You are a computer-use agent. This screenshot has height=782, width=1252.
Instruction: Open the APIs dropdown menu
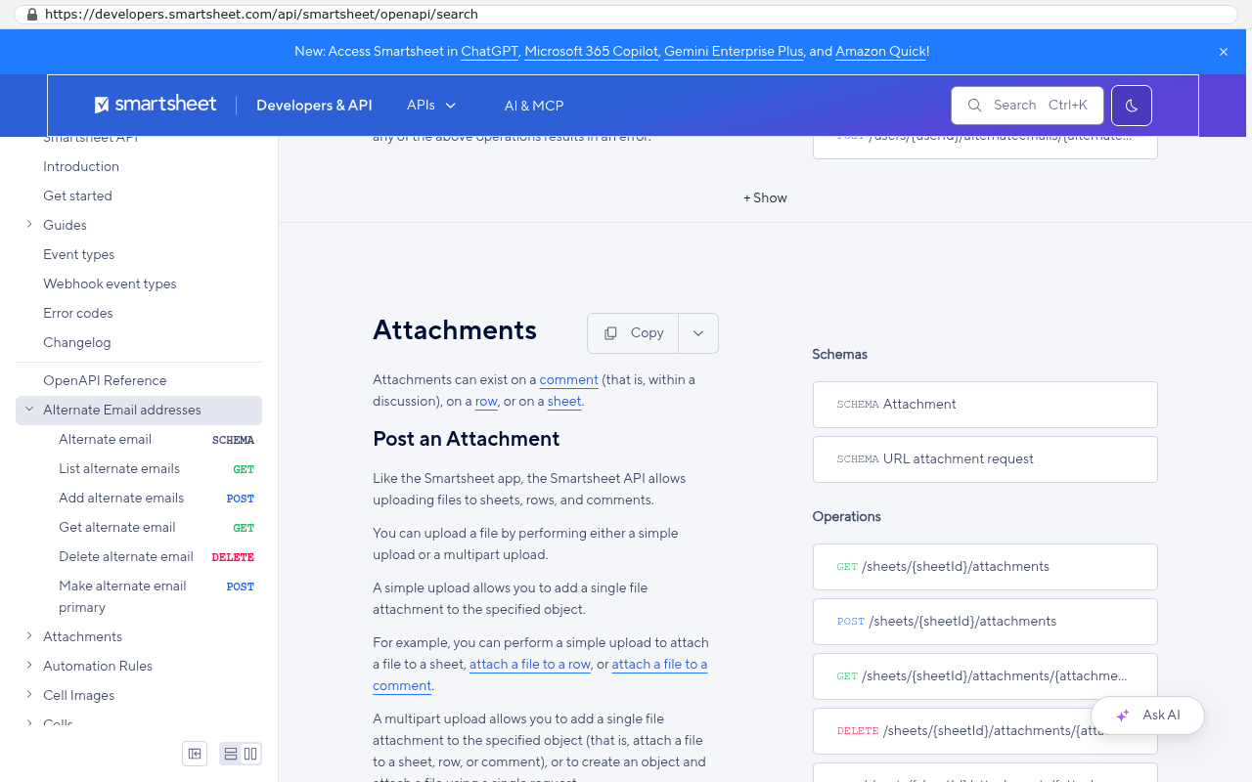[431, 106]
